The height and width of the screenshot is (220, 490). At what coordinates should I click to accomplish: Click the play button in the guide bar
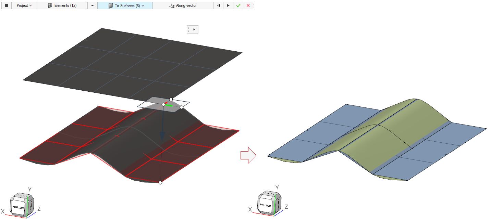[228, 5]
